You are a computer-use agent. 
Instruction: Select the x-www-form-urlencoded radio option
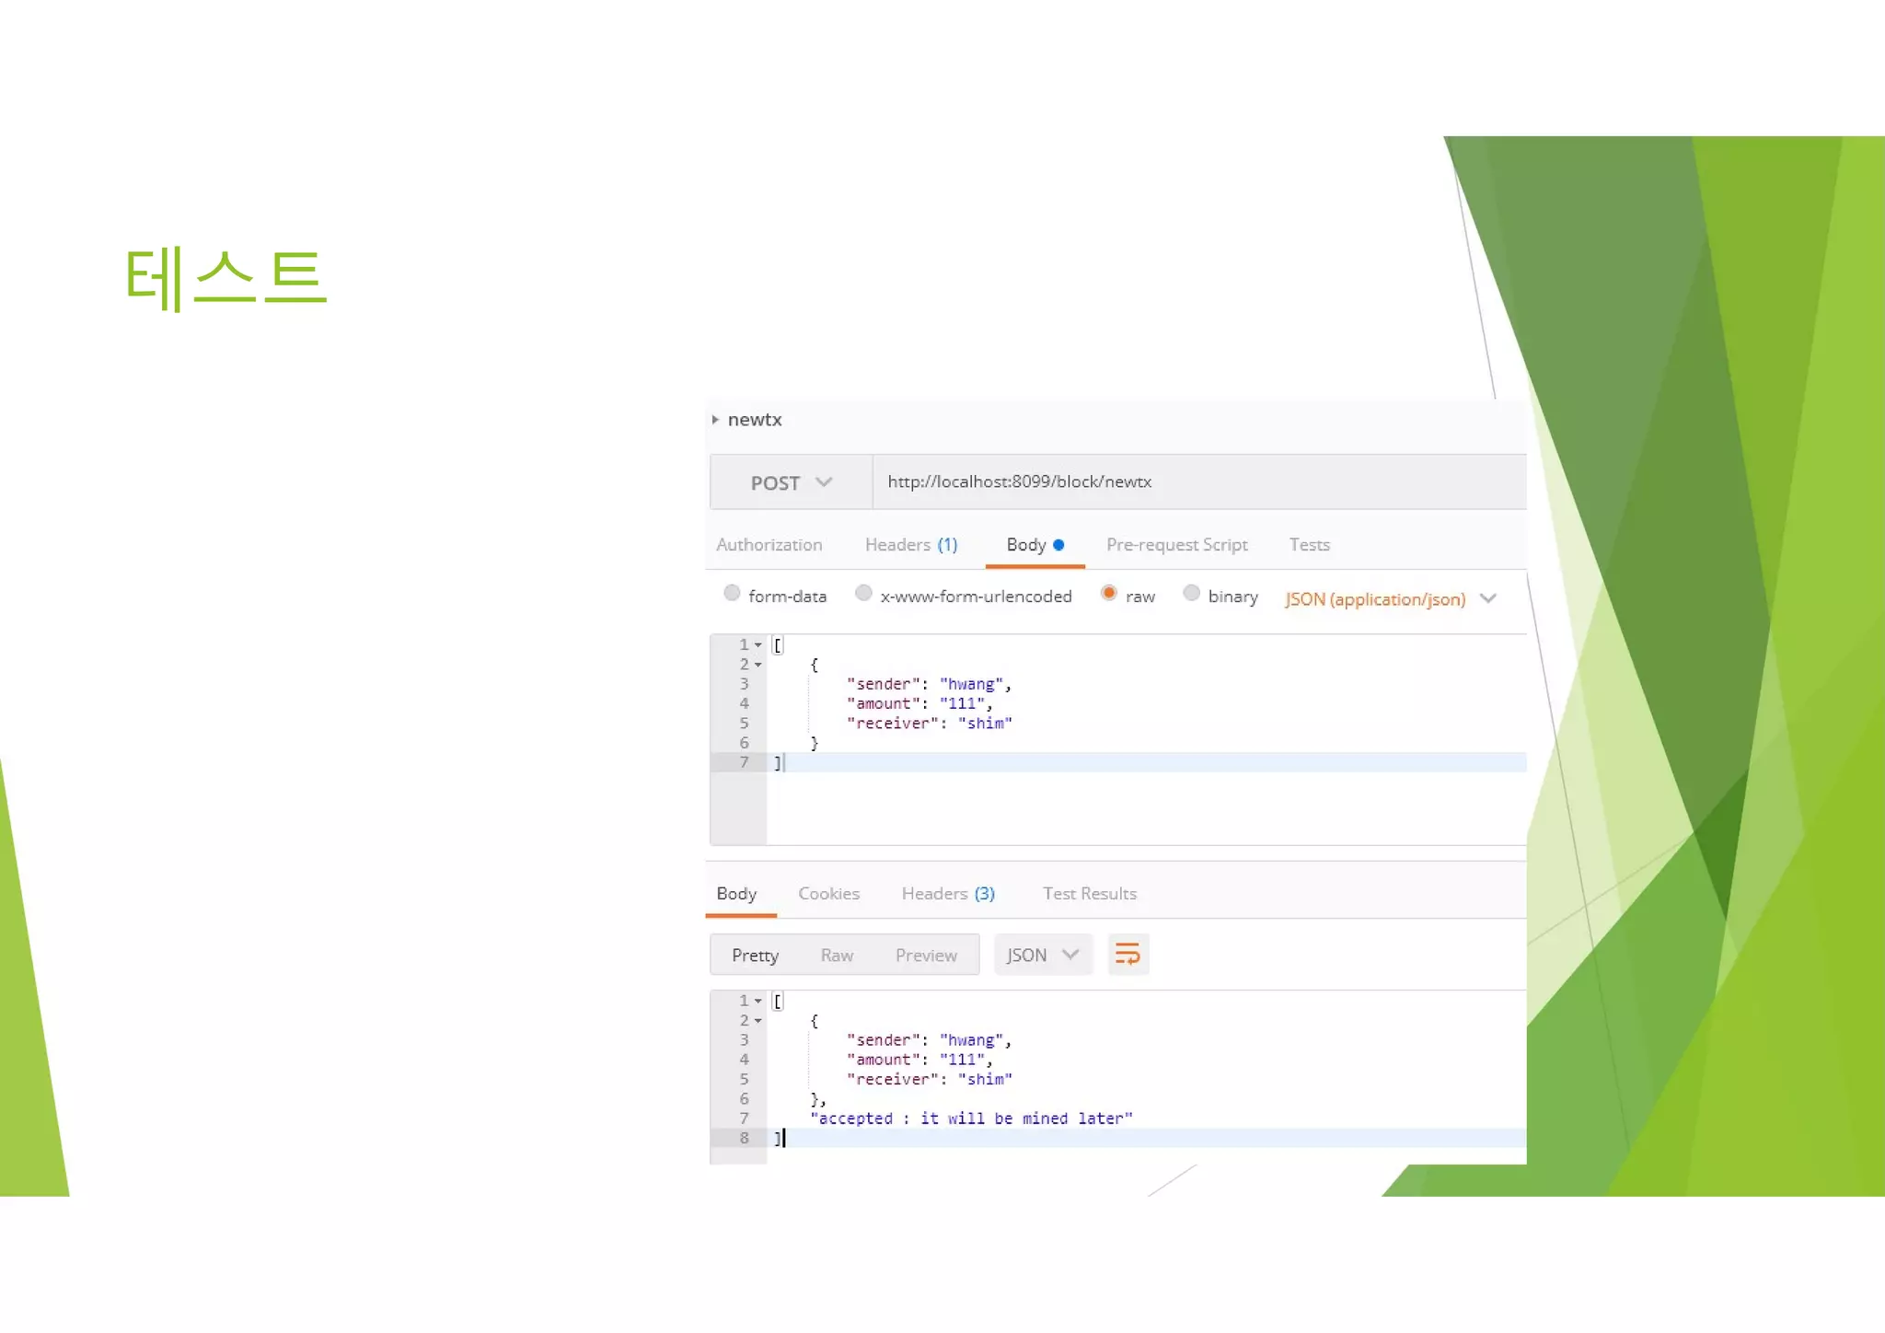[863, 594]
